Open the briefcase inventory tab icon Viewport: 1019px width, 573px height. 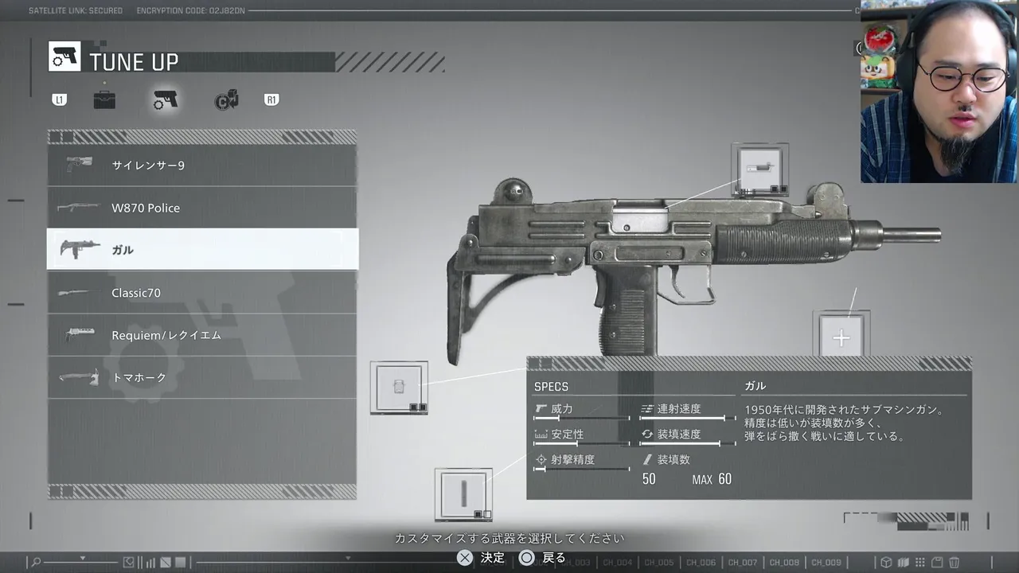[x=104, y=99]
